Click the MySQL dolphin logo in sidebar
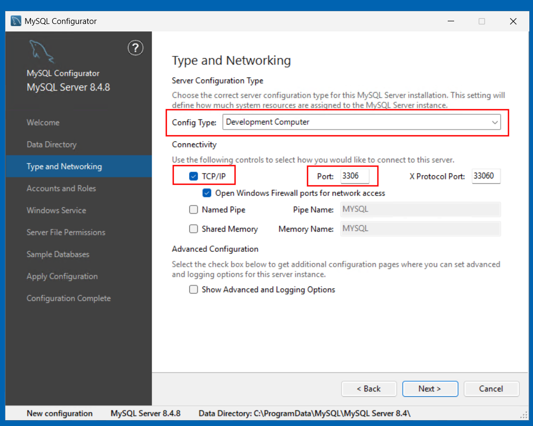This screenshot has height=426, width=533. 42,51
